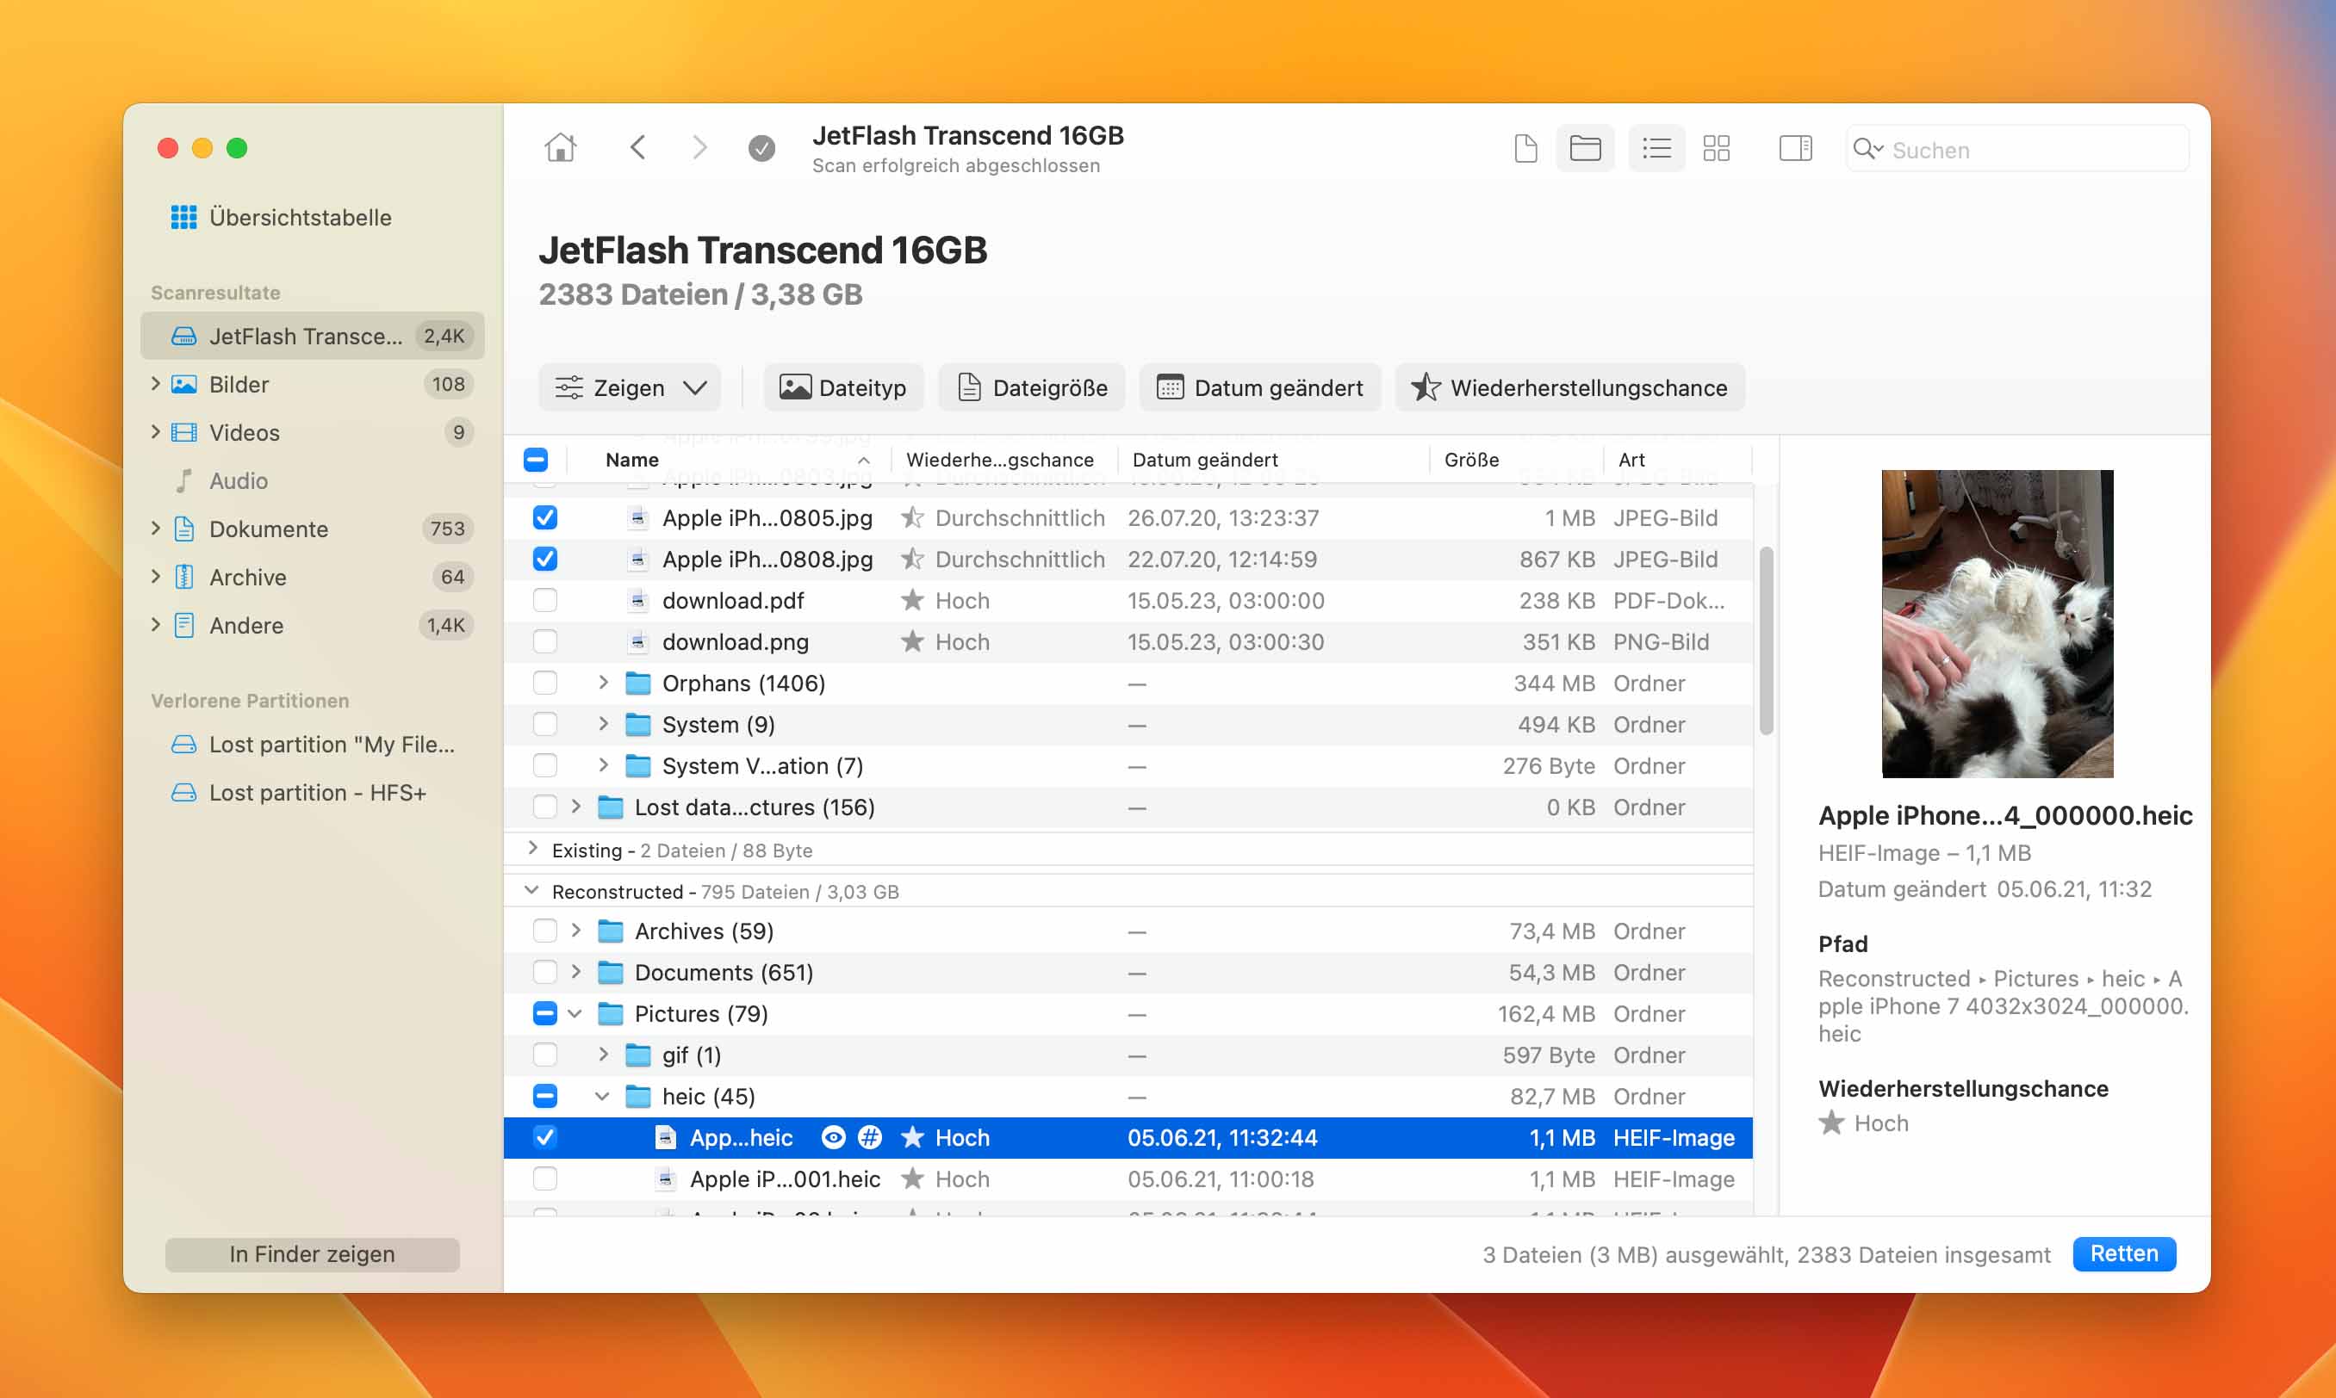This screenshot has height=1398, width=2336.
Task: Open Archive category in sidebar
Action: [312, 577]
